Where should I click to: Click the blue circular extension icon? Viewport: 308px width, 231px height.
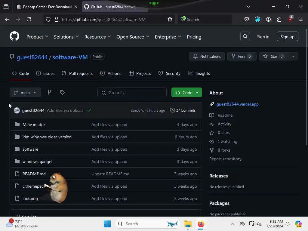click(x=257, y=19)
